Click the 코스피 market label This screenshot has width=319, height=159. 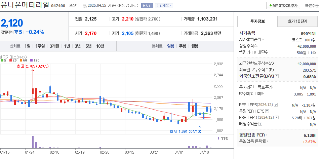[73, 5]
